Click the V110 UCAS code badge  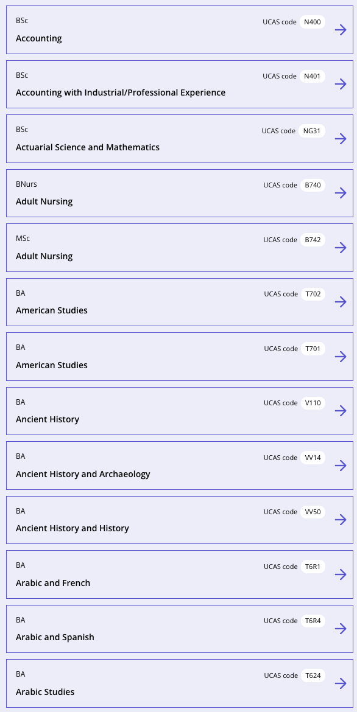[x=313, y=403]
